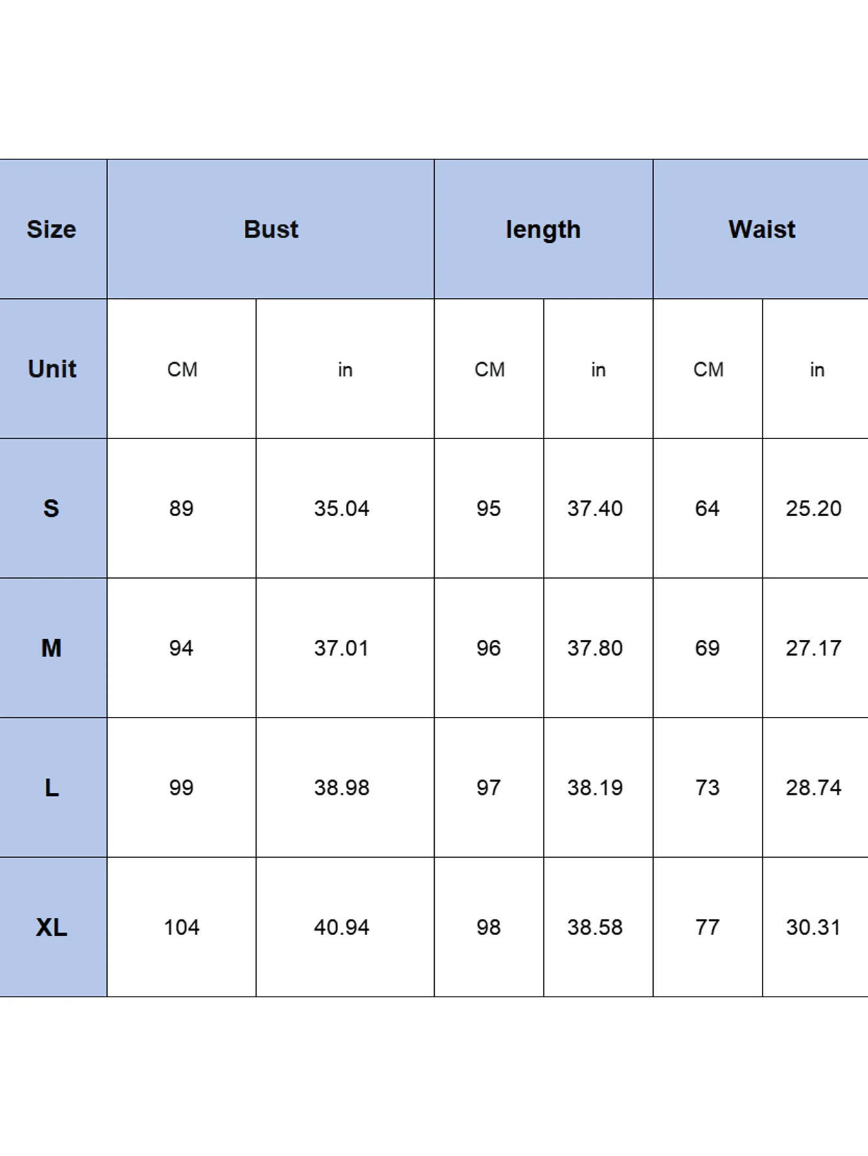Viewport: 868px width, 1156px height.
Task: Select the 96 cm length cell
Action: (x=489, y=648)
